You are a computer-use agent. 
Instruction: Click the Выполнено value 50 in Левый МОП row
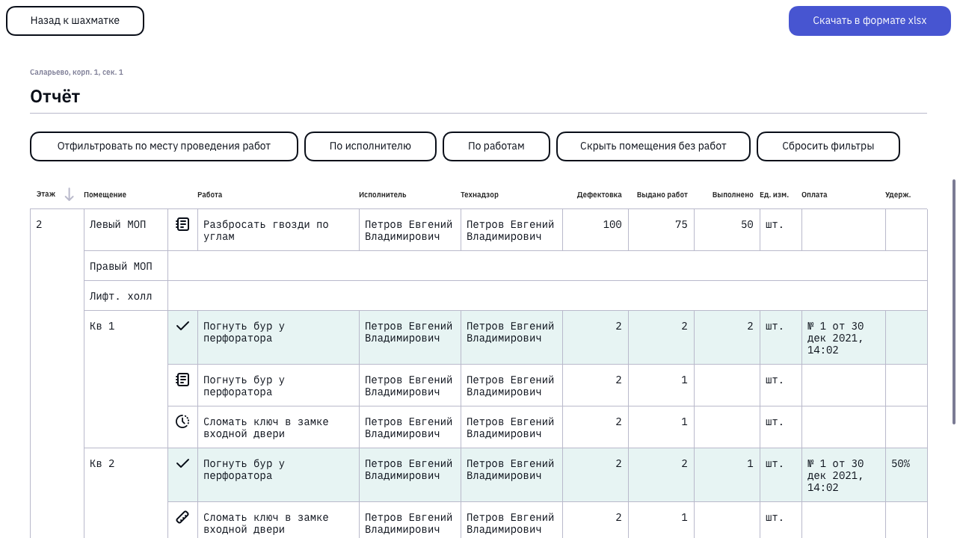pyautogui.click(x=747, y=224)
